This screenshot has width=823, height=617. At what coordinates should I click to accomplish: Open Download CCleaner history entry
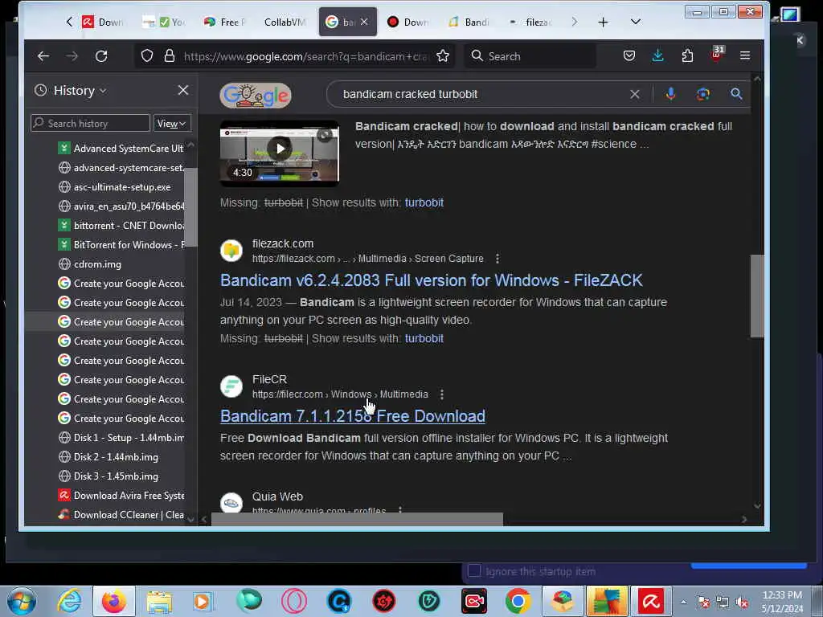pyautogui.click(x=121, y=515)
